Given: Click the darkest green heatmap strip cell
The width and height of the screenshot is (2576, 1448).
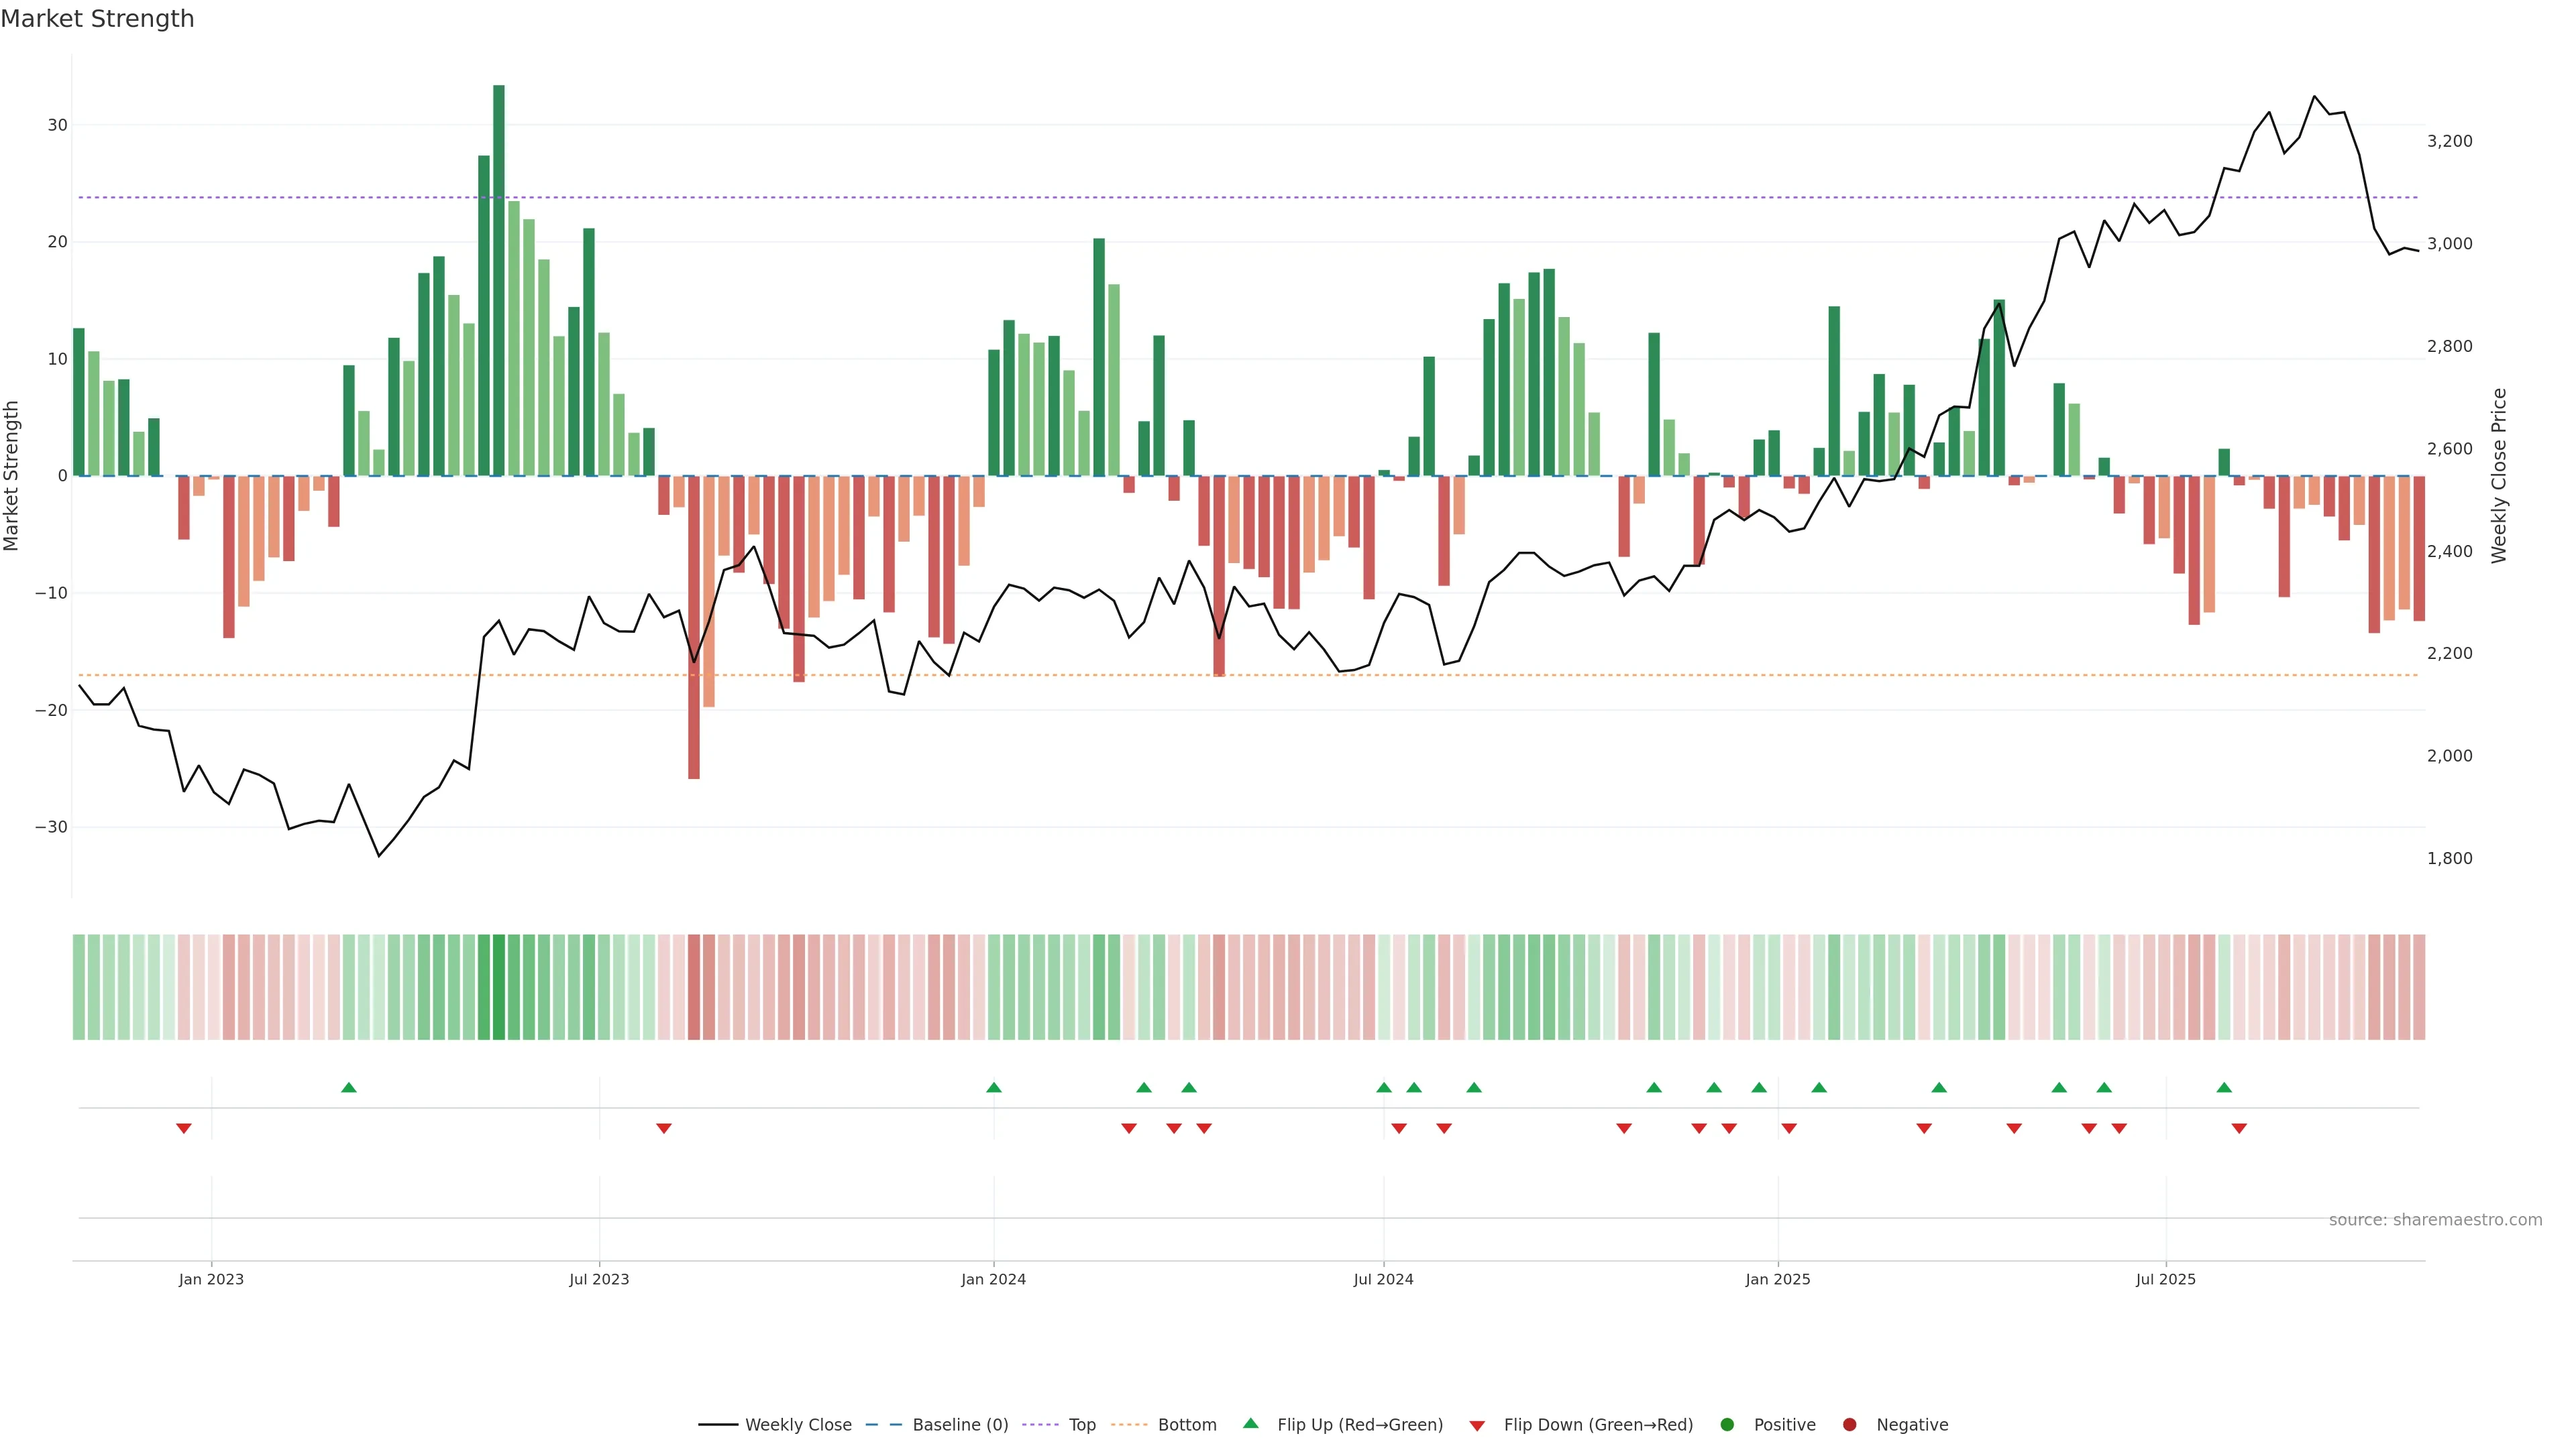Looking at the screenshot, I should tap(499, 987).
